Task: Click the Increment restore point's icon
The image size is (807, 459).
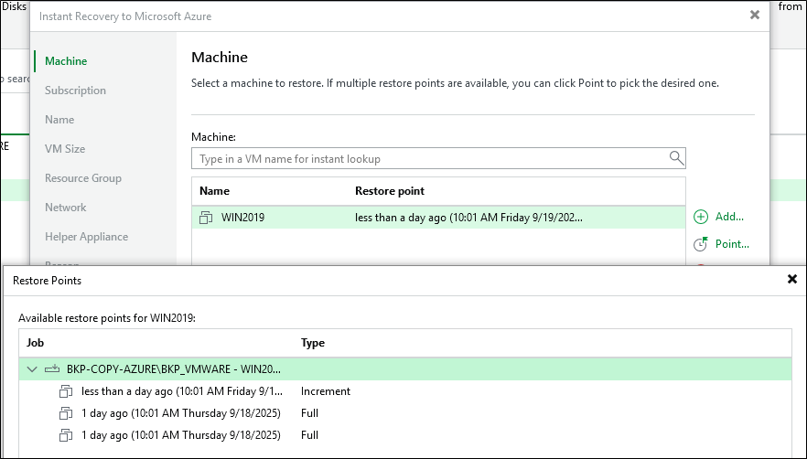Action: coord(66,391)
